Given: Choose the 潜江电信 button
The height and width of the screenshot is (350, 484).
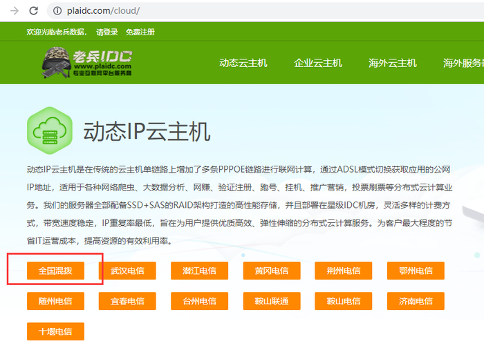Looking at the screenshot, I should tap(199, 271).
